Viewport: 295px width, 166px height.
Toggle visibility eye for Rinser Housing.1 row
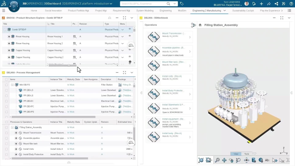[x=130, y=36]
